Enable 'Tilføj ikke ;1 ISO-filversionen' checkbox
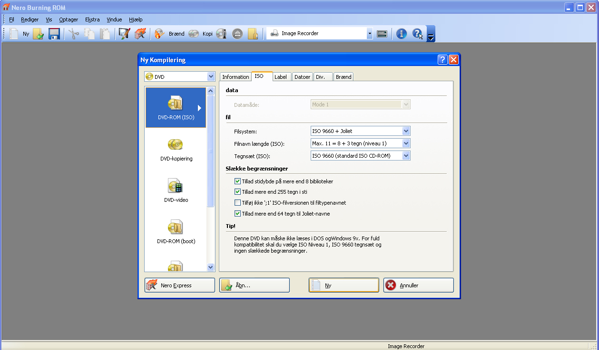 (238, 203)
